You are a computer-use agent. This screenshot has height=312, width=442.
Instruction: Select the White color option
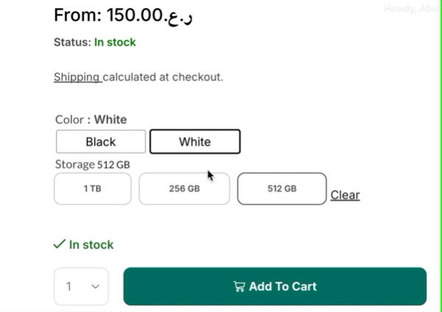pyautogui.click(x=194, y=142)
